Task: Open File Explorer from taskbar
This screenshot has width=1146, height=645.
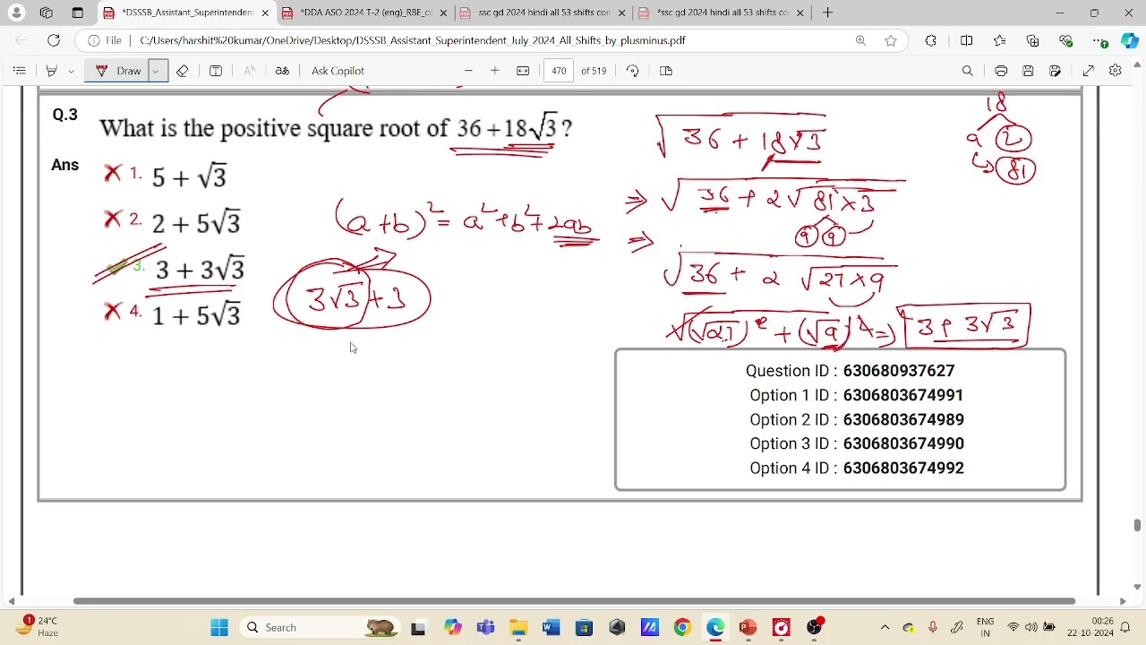Action: 517,627
